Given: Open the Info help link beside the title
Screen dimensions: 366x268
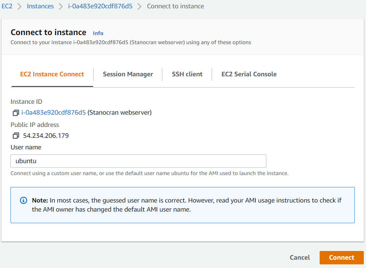Looking at the screenshot, I should [x=98, y=33].
